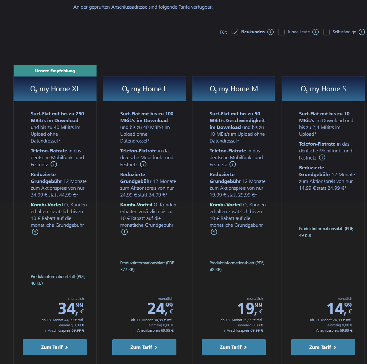Click the 34,99 € monthly price

pyautogui.click(x=71, y=308)
